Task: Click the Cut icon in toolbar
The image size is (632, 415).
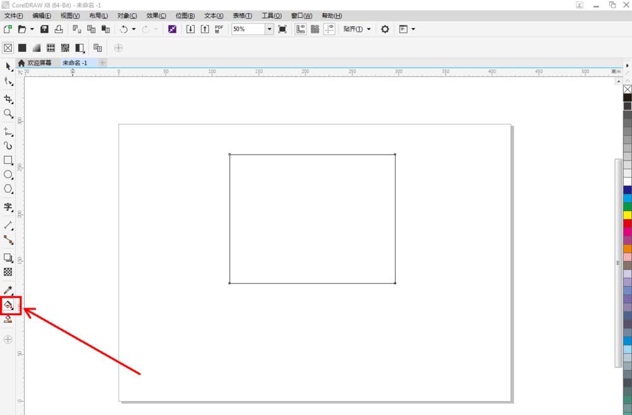Action: click(x=76, y=29)
